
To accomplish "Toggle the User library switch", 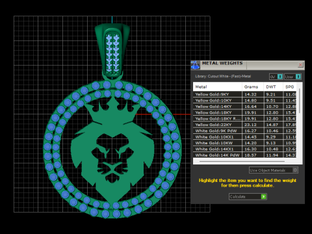I will (292, 77).
